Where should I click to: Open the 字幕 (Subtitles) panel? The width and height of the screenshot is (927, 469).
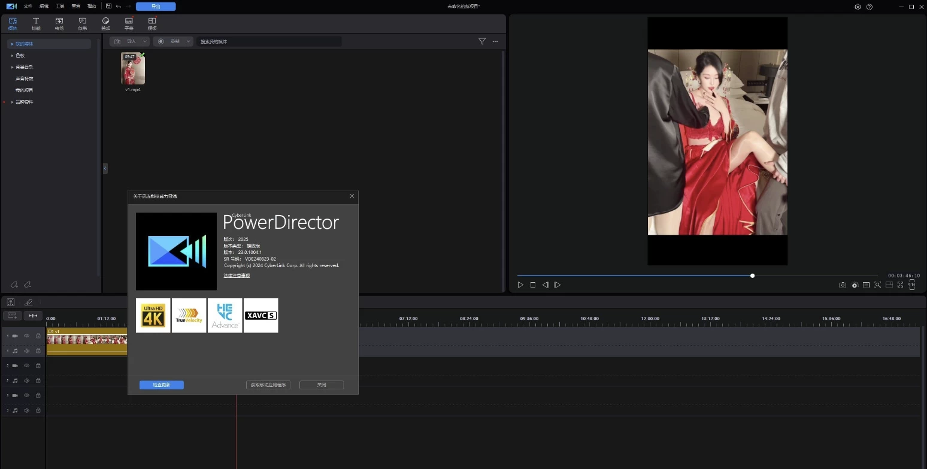(x=129, y=23)
